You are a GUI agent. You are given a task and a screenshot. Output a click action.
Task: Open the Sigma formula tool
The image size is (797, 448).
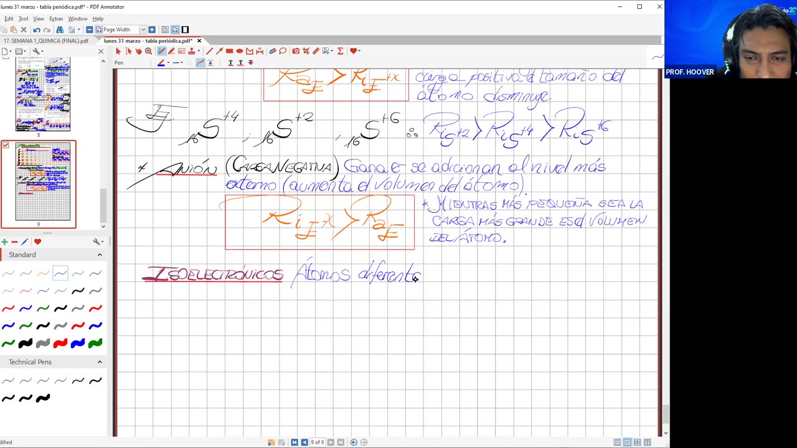340,51
